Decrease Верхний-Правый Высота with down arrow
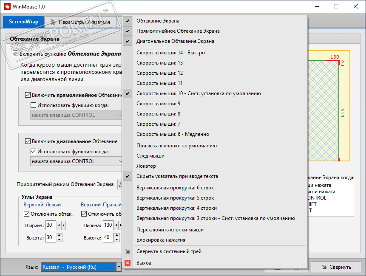The height and width of the screenshot is (276, 366). tap(117, 239)
